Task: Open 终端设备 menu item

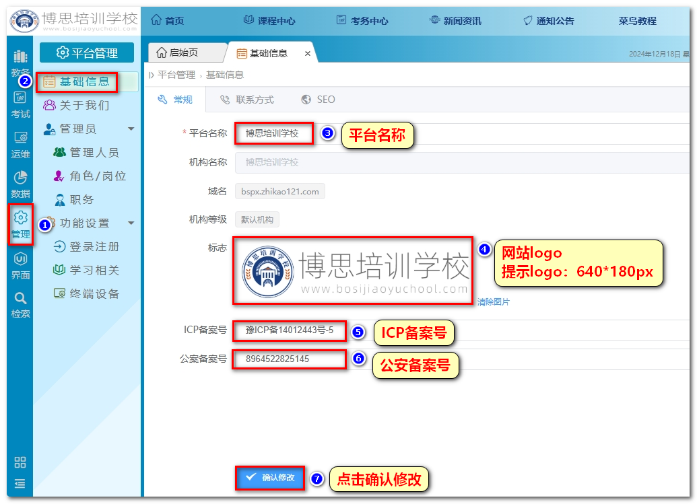Action: (86, 293)
